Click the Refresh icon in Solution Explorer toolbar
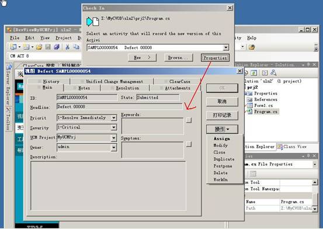 (x=253, y=72)
